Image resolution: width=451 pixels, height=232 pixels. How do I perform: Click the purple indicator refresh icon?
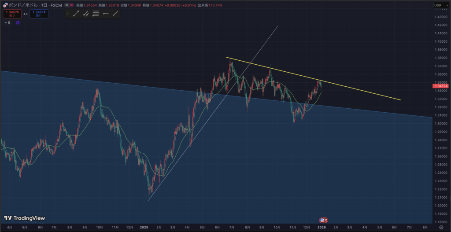pos(18,22)
